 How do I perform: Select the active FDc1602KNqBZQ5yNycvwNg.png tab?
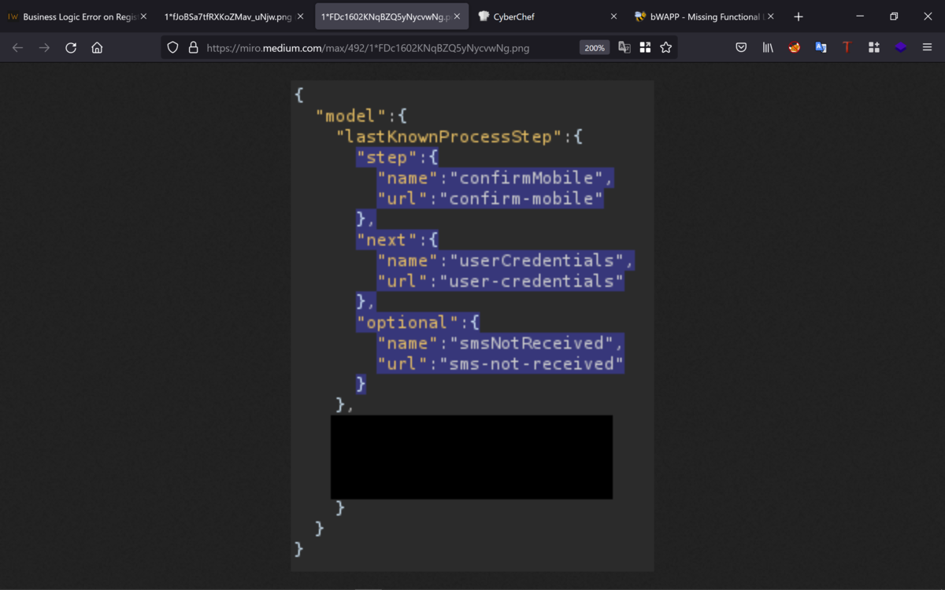(391, 17)
